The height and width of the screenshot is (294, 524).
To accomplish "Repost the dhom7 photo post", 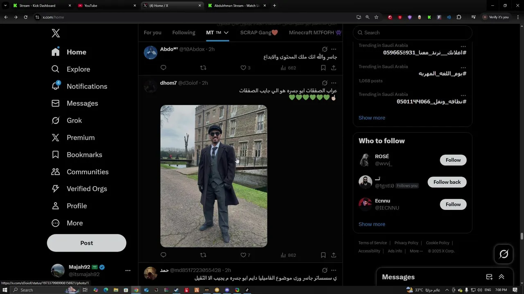I will point(203,255).
